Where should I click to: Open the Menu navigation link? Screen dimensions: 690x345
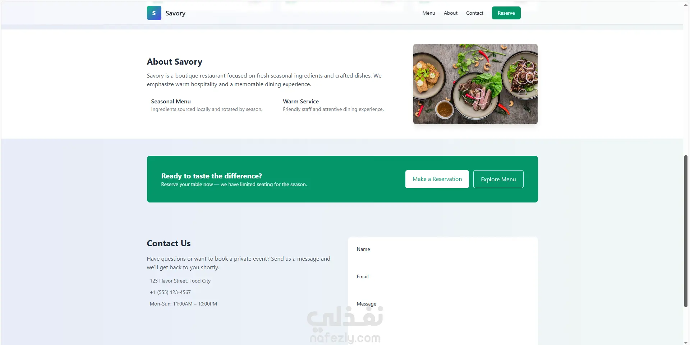click(428, 13)
